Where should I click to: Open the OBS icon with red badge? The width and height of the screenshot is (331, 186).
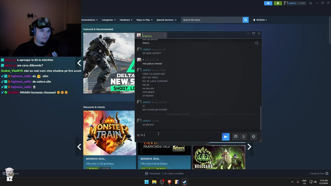pos(162,182)
